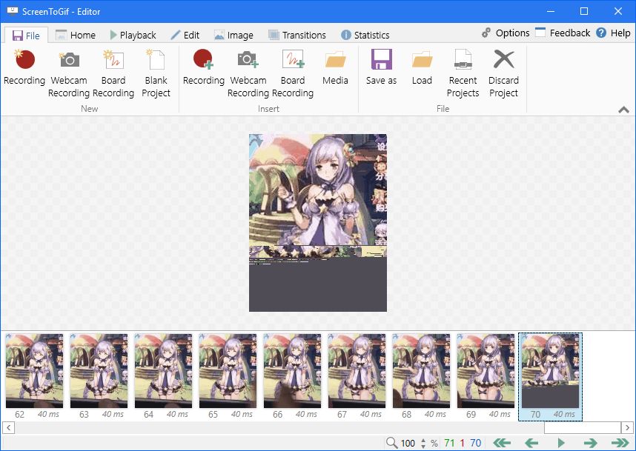Screen dimensions: 636x451
Task: Switch to the Home tab
Action: coord(76,36)
